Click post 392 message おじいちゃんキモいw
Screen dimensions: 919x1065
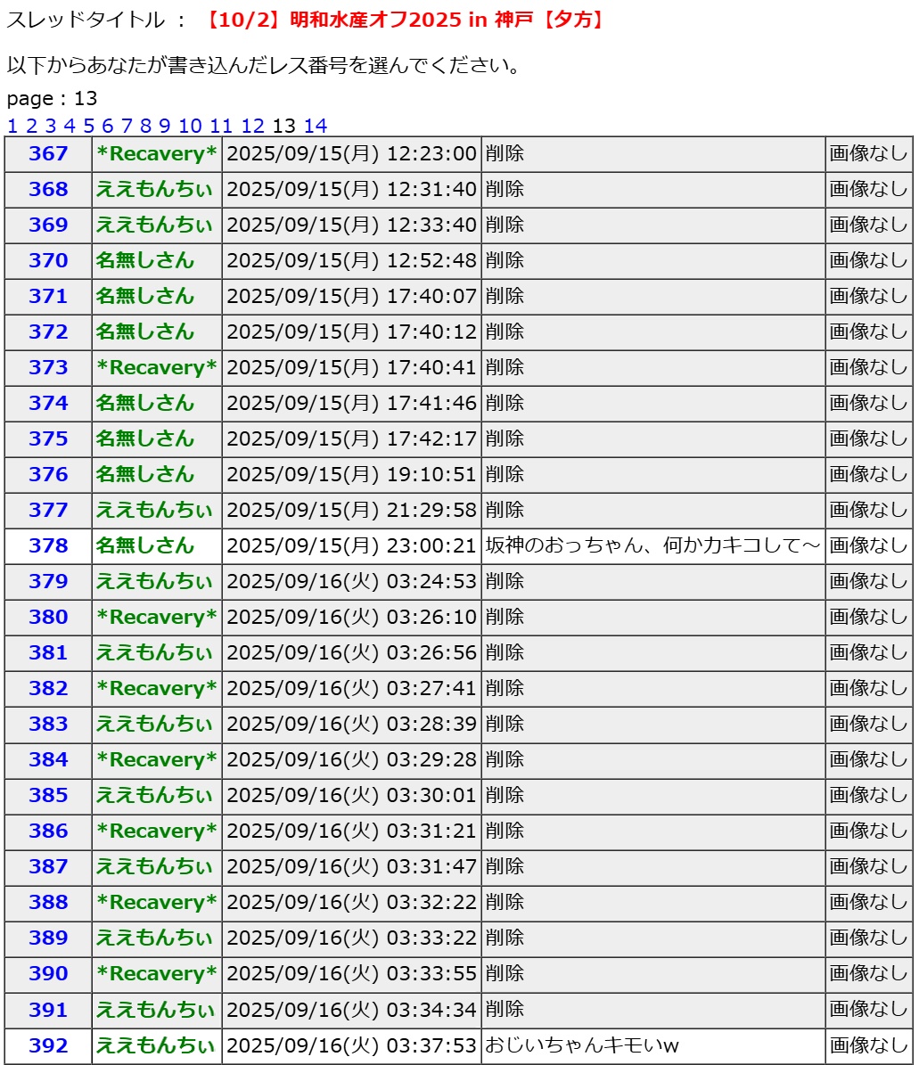582,1045
